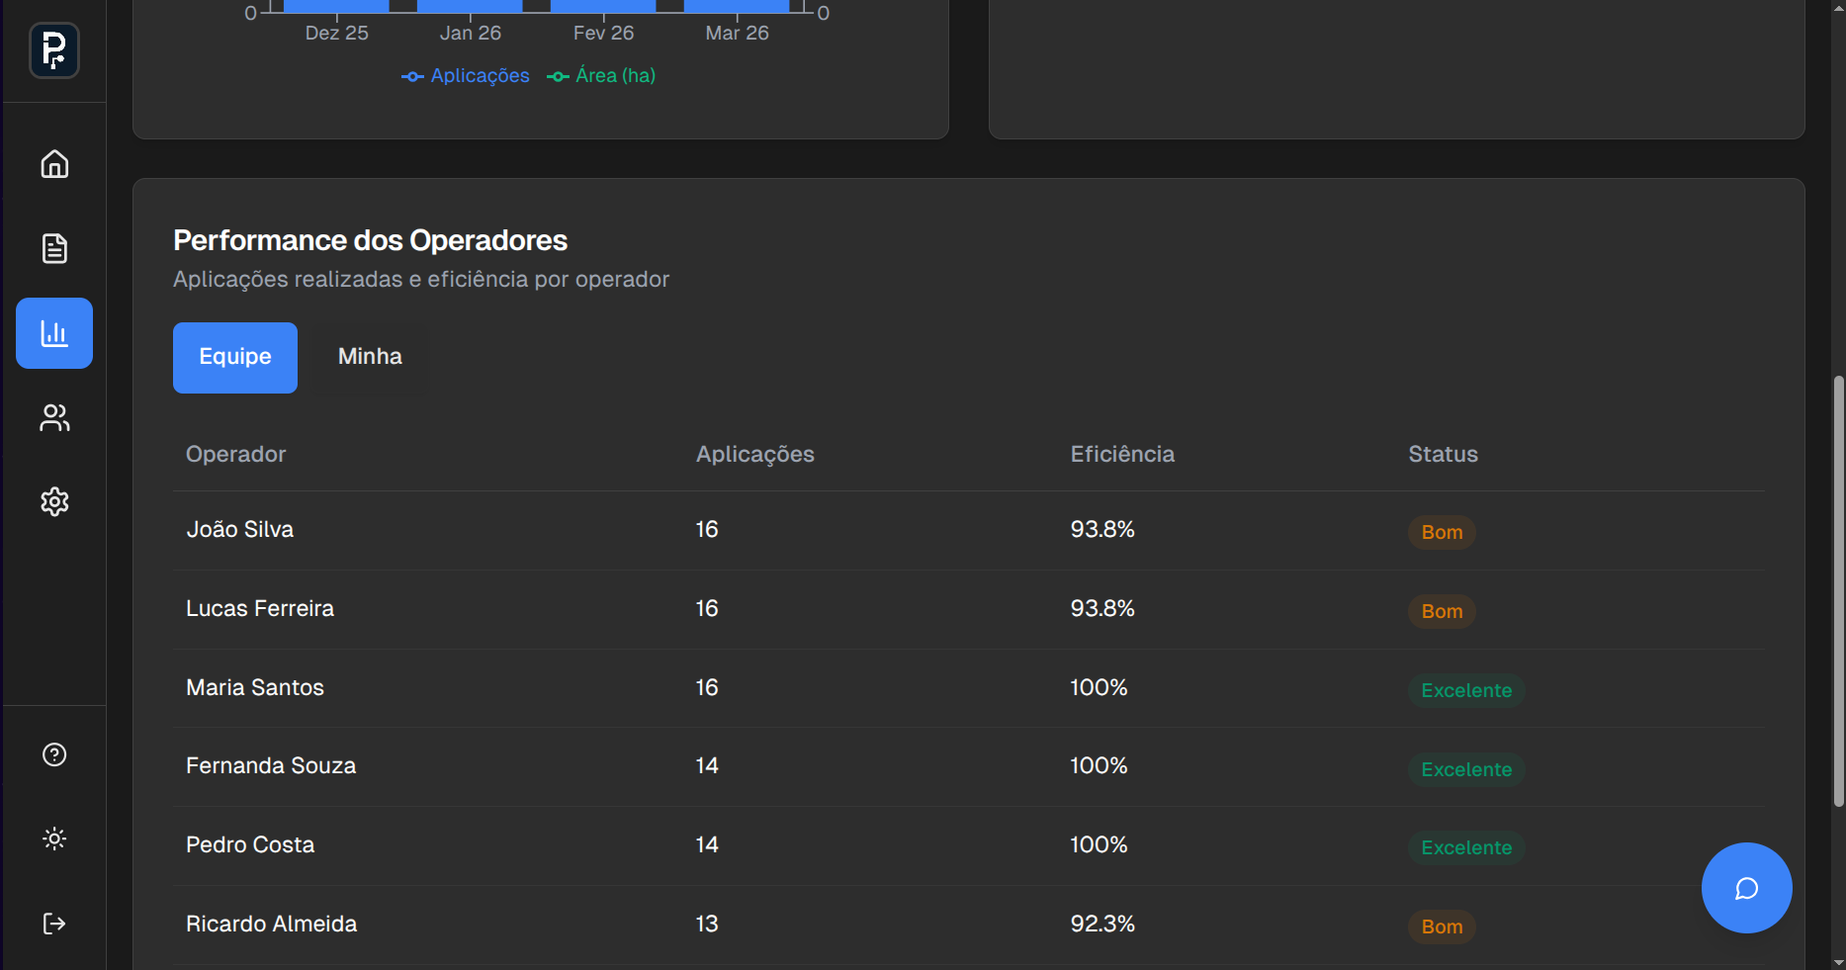Screen dimensions: 1846x970
Task: Open the Home dashboard icon
Action: point(53,164)
